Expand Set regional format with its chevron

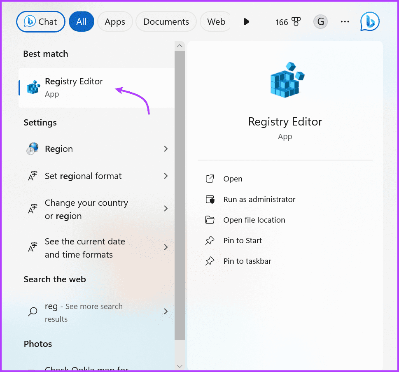point(166,176)
